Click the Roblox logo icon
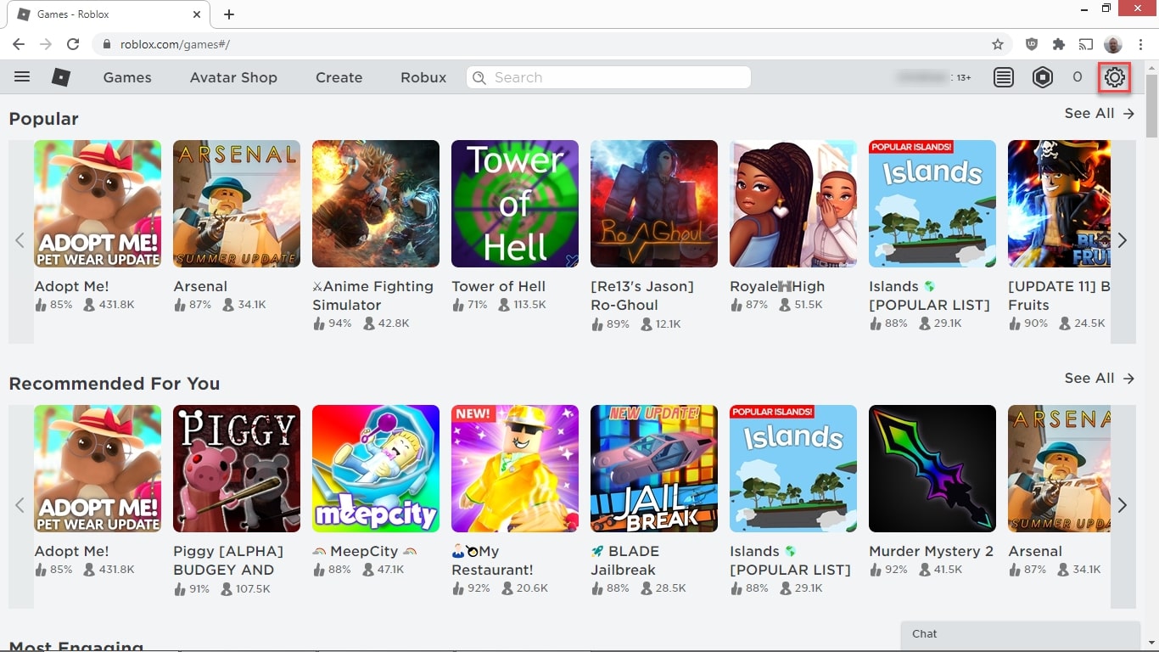This screenshot has width=1159, height=652. (x=61, y=77)
